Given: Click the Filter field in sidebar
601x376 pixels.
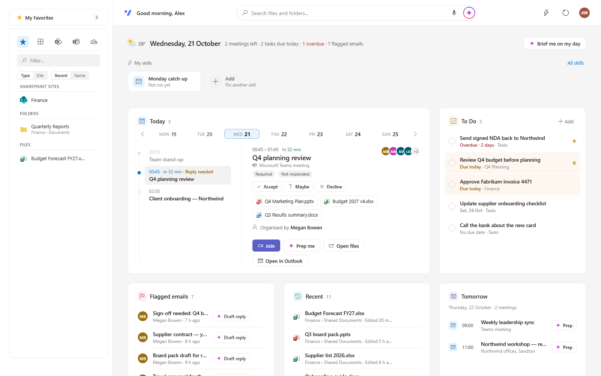Looking at the screenshot, I should pos(58,60).
